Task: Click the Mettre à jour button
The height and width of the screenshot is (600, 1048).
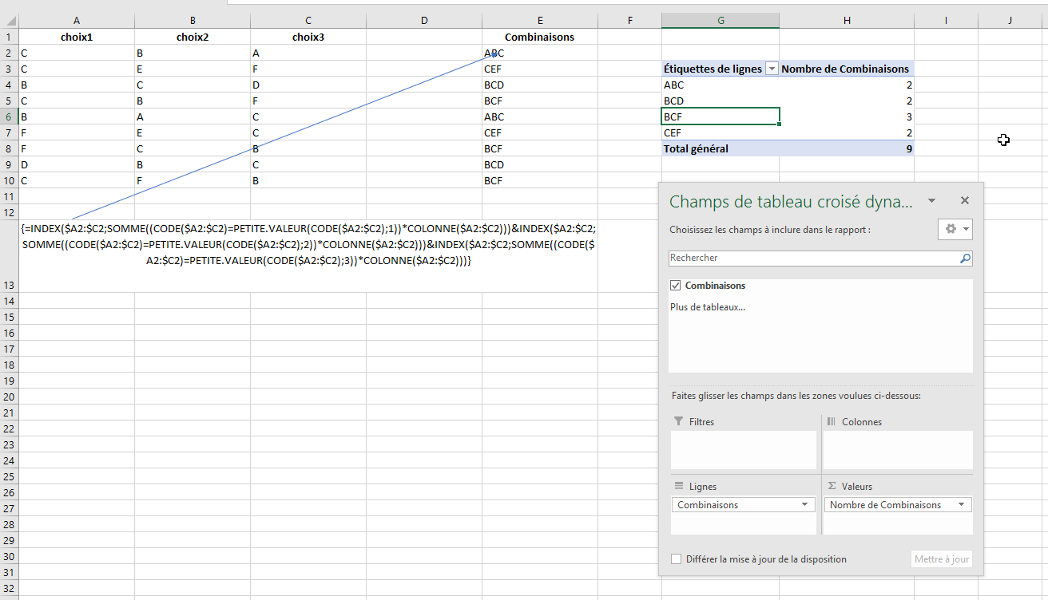Action: (942, 559)
